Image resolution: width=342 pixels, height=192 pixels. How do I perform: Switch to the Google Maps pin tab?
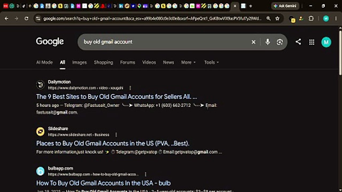[139, 6]
